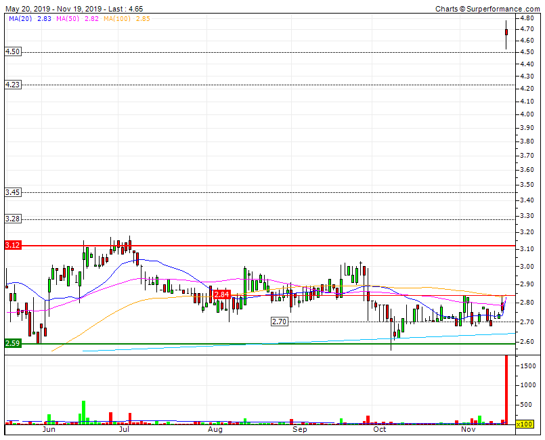The width and height of the screenshot is (545, 440).
Task: Click the 3.00 price axis tick
Action: click(527, 266)
